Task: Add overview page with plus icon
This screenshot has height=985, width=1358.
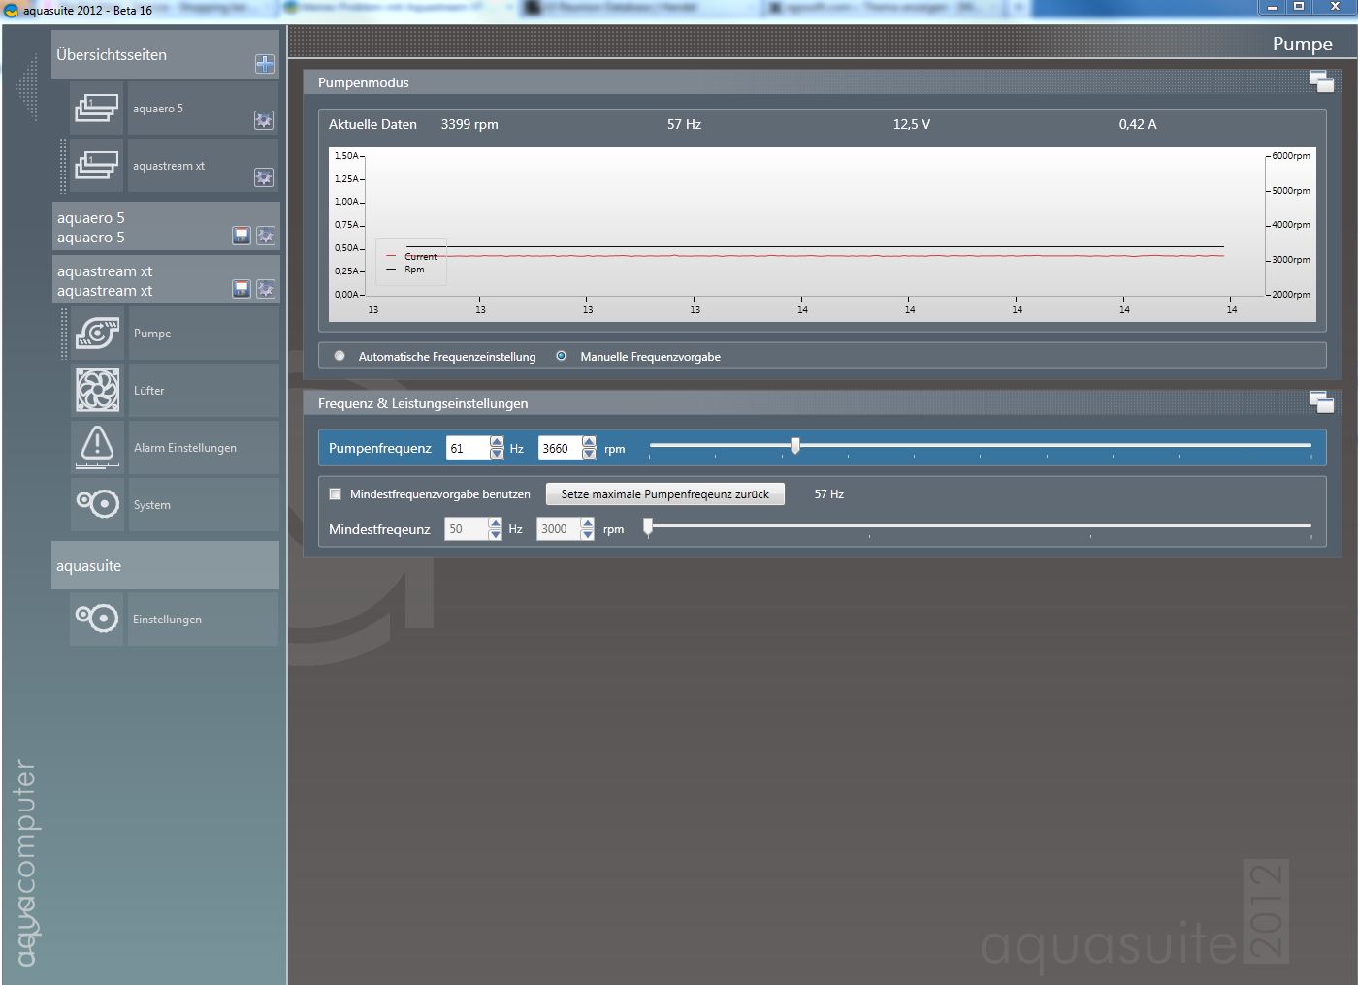Action: pos(264,64)
